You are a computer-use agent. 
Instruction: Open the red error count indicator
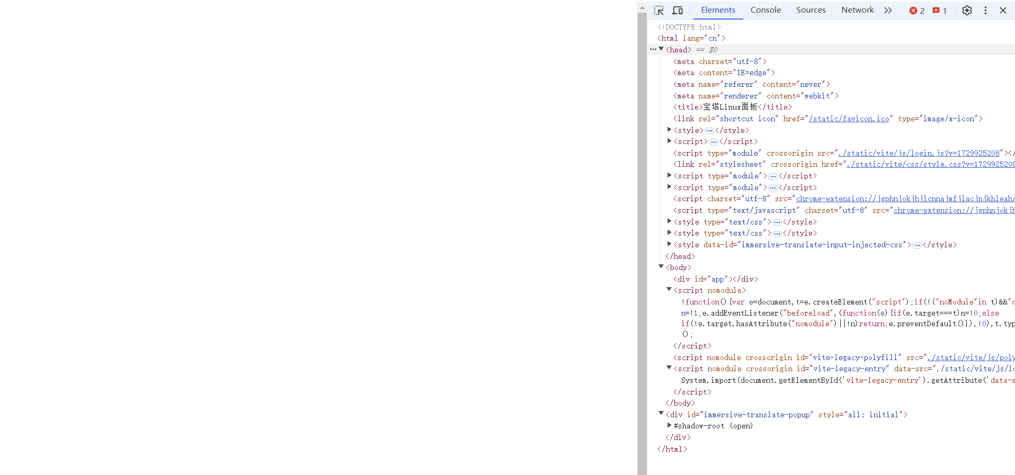917,11
